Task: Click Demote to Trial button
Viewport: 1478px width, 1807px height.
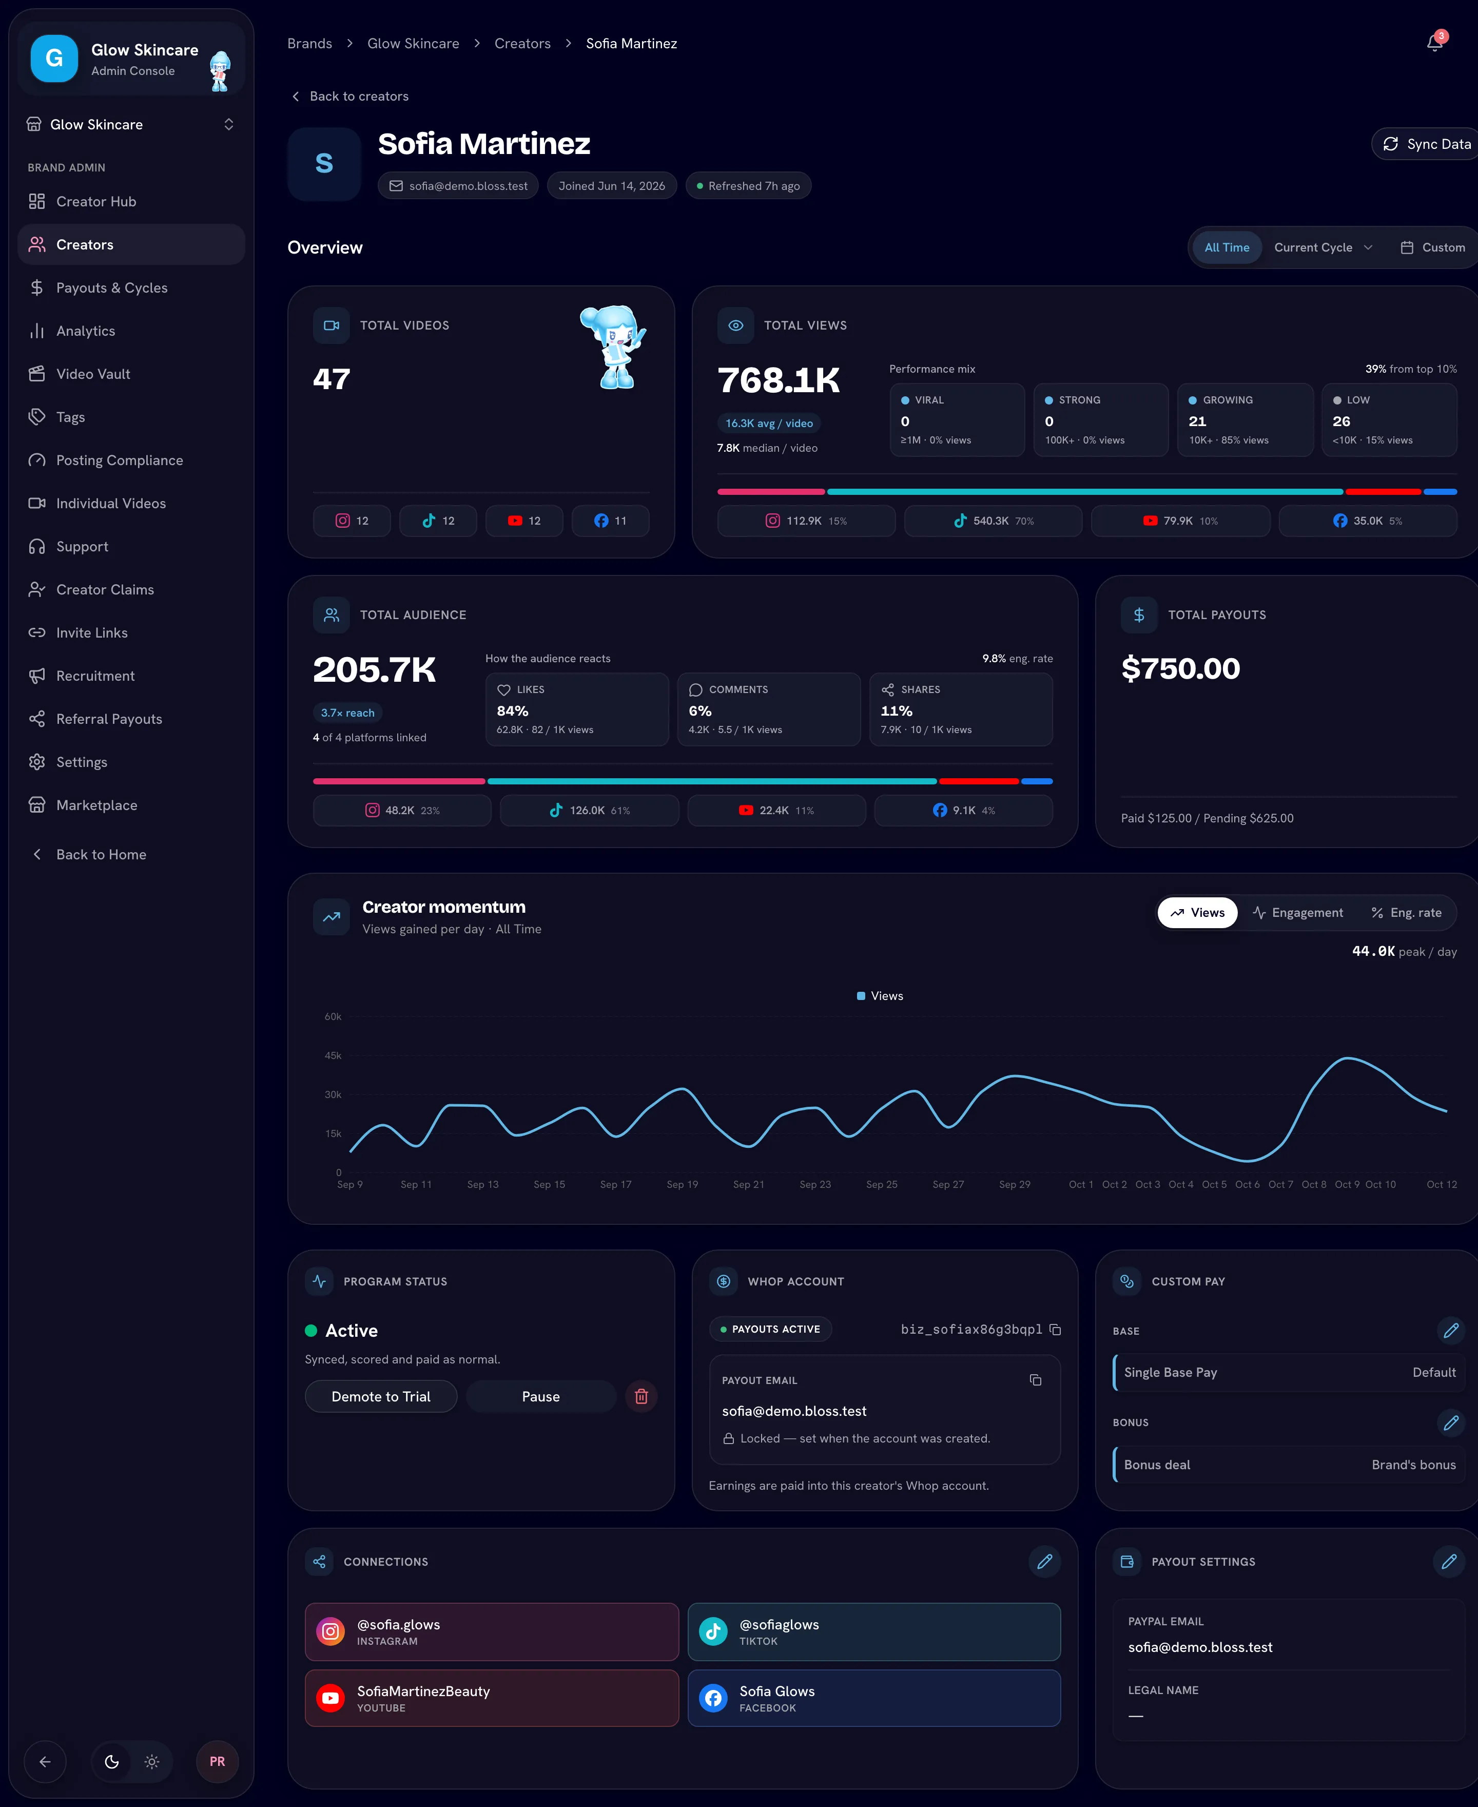Action: click(381, 1396)
